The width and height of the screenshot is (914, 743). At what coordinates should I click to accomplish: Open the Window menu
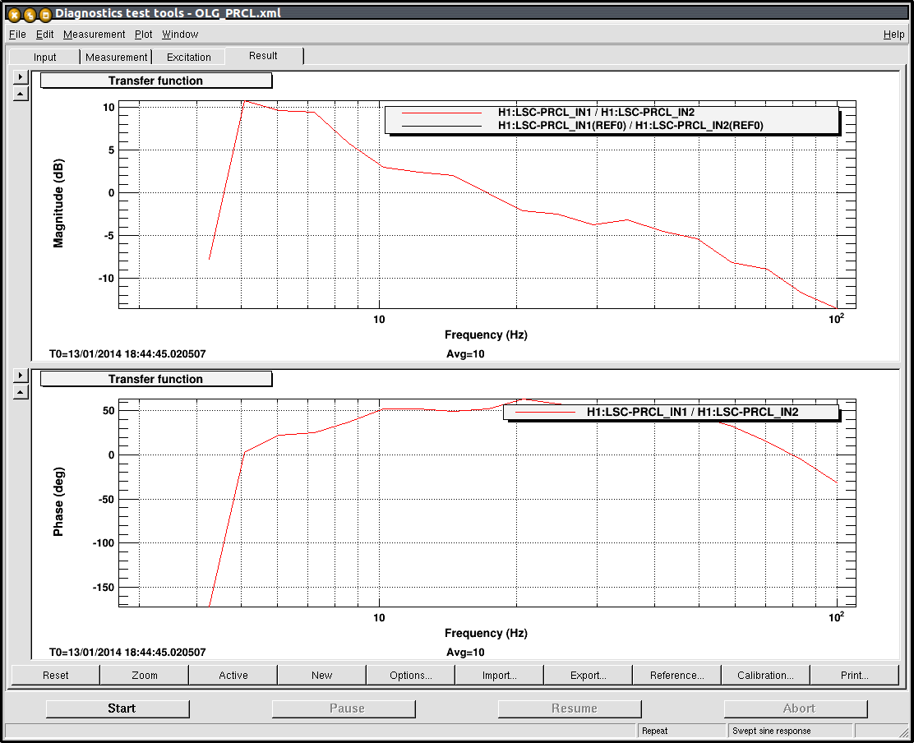(x=180, y=35)
